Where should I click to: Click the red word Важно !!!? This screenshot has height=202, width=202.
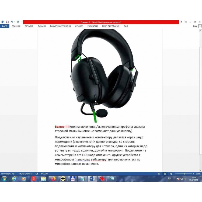62,127
